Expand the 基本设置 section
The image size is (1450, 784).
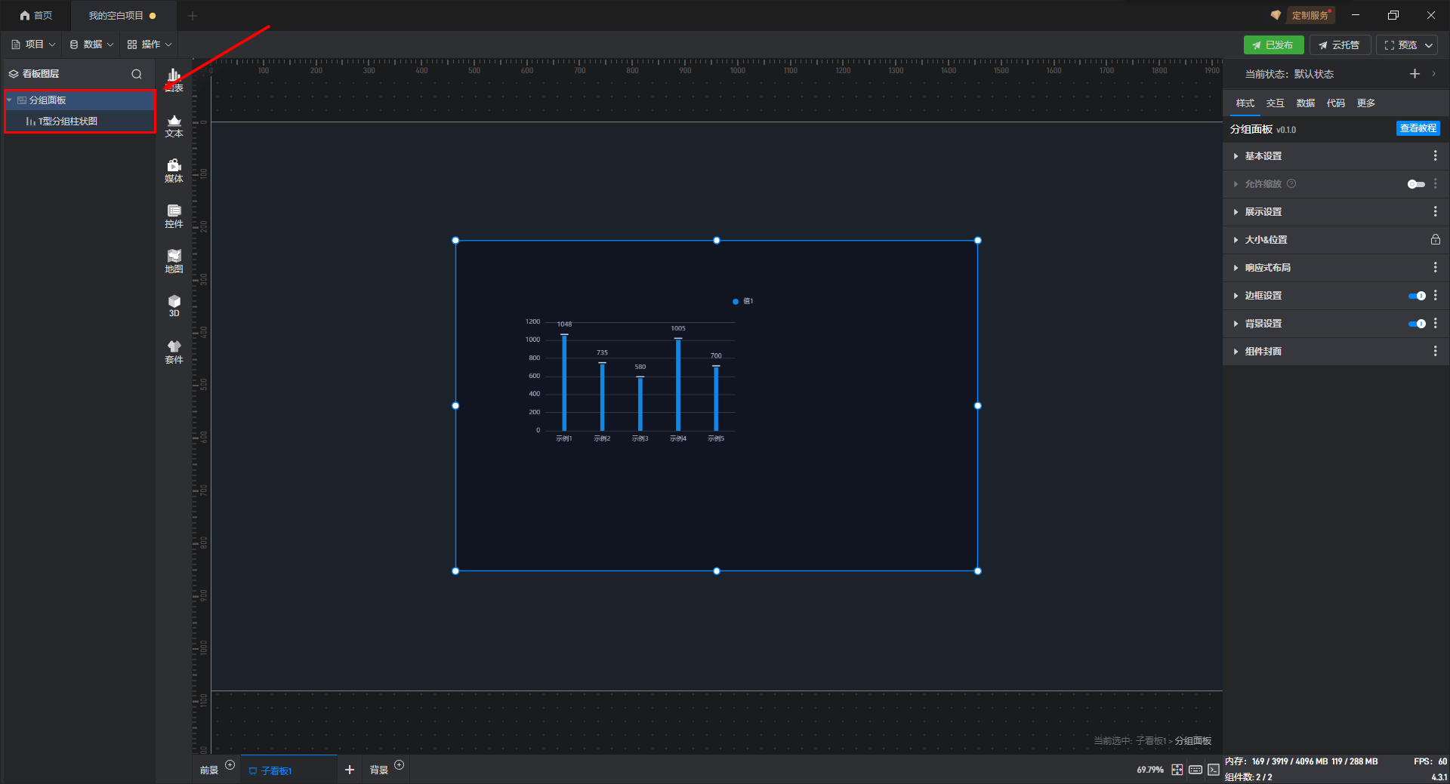pyautogui.click(x=1263, y=156)
